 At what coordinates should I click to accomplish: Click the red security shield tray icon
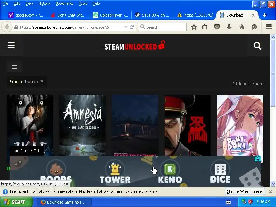point(250,202)
